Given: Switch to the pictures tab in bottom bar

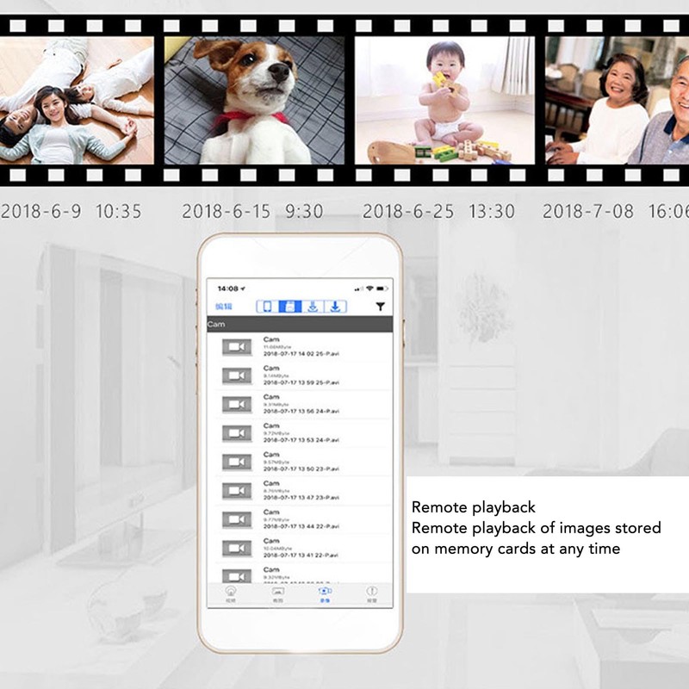Looking at the screenshot, I should [x=277, y=593].
